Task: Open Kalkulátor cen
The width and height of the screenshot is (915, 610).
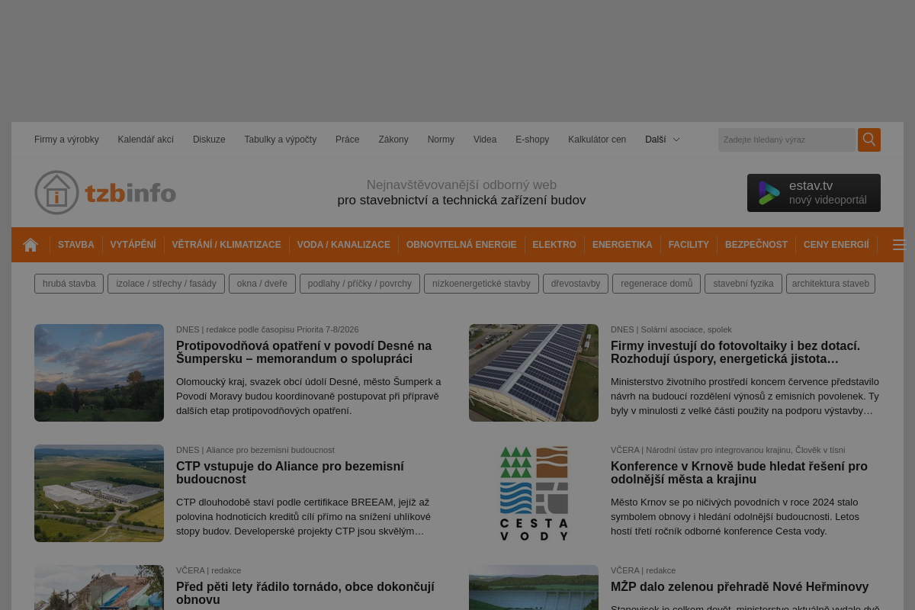Action: coord(597,140)
